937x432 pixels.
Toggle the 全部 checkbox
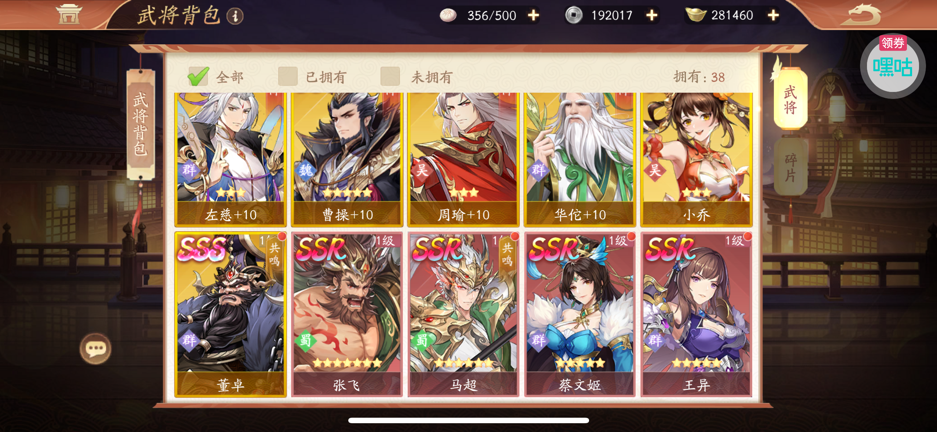[198, 76]
